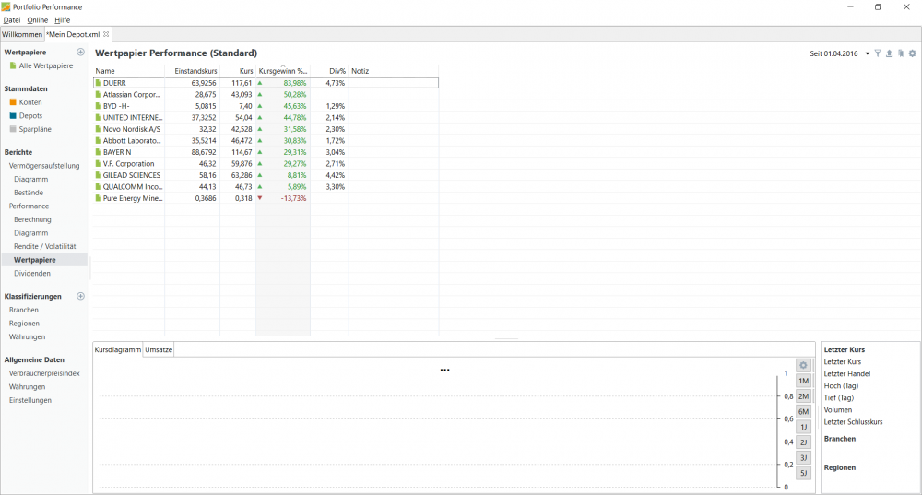Open the Online menu
This screenshot has width=922, height=495.
click(x=37, y=20)
